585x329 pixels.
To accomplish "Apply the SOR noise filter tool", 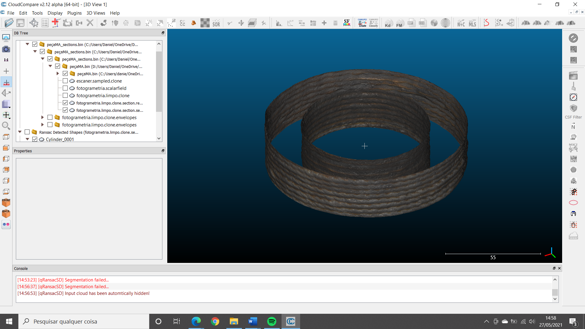I will tap(216, 23).
